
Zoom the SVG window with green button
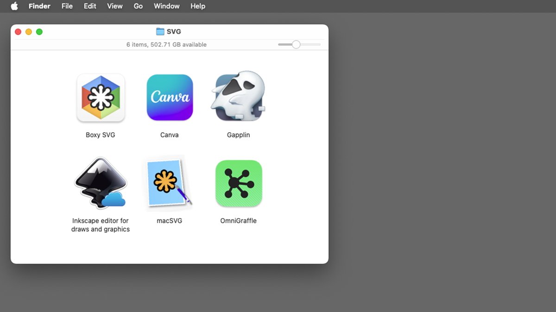click(x=39, y=32)
